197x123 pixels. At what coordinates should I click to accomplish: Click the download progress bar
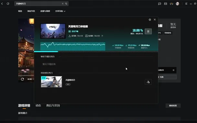click(x=96, y=52)
